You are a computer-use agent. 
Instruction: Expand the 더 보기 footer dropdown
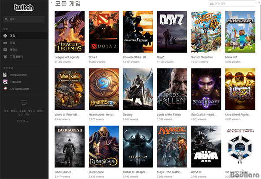pos(23,121)
